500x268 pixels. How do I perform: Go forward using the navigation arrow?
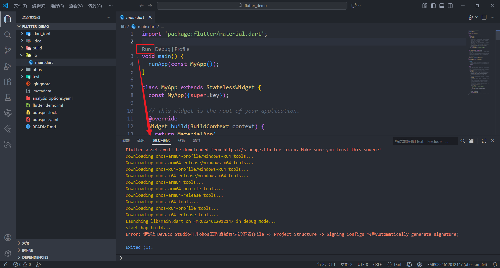coord(150,6)
